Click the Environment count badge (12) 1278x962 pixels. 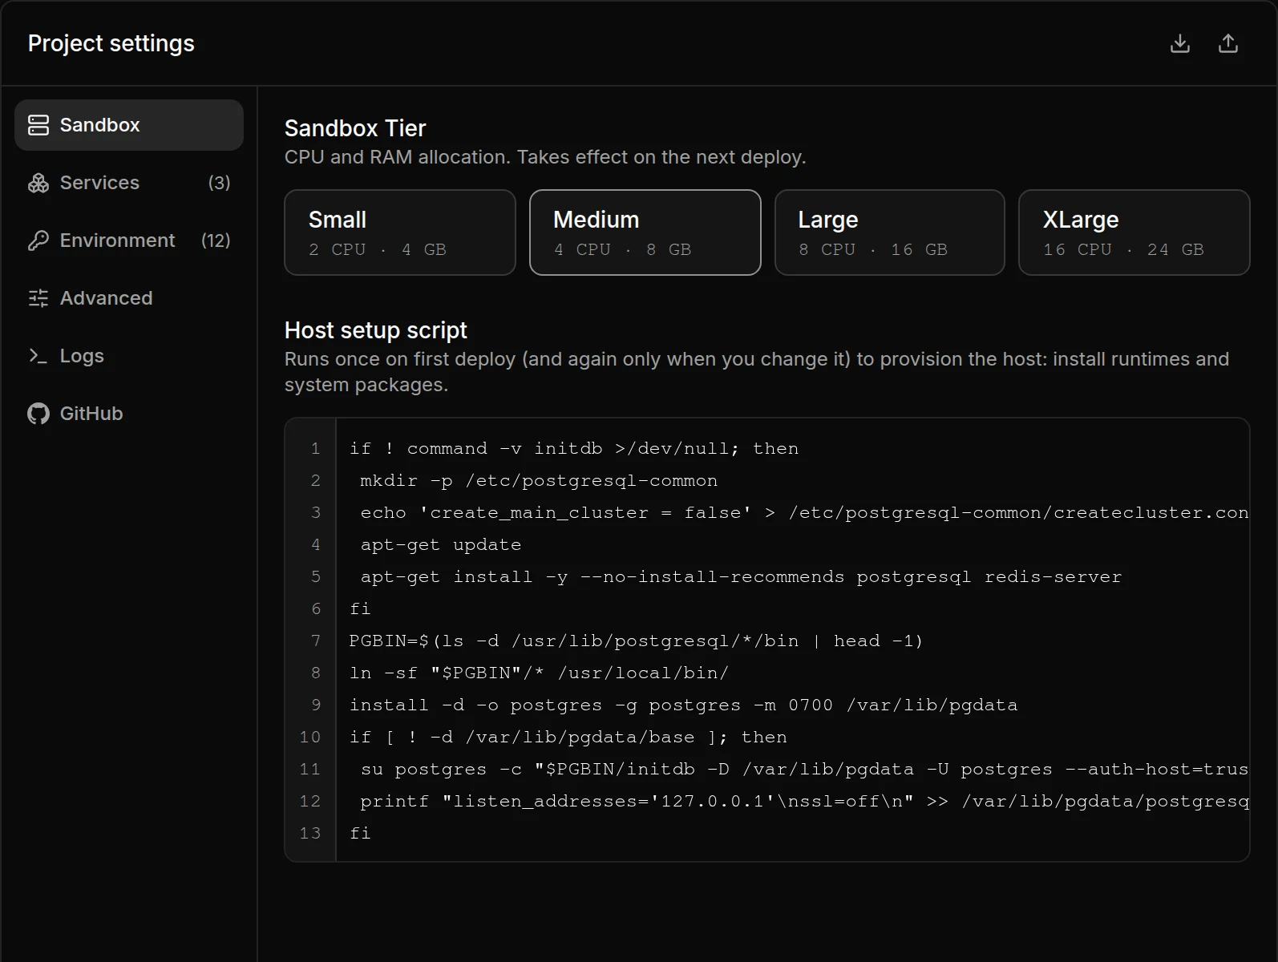pyautogui.click(x=216, y=240)
